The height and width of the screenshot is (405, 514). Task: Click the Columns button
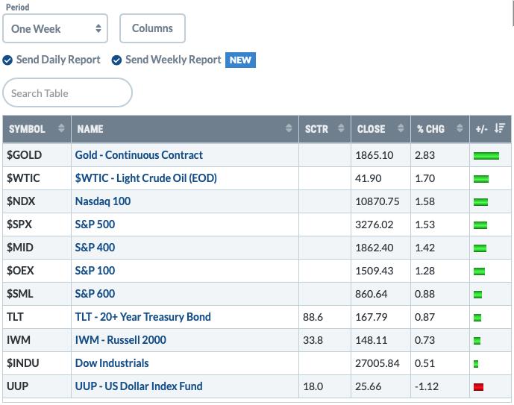[152, 28]
